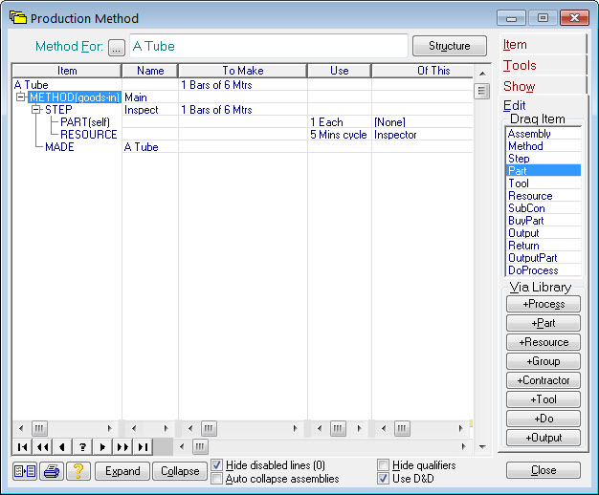Select Return in Drag Item list
This screenshot has height=495, width=599.
(544, 246)
